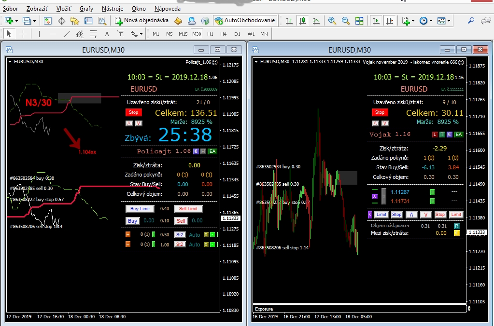Switch to H1 timeframe
The width and height of the screenshot is (494, 326).
[210, 34]
